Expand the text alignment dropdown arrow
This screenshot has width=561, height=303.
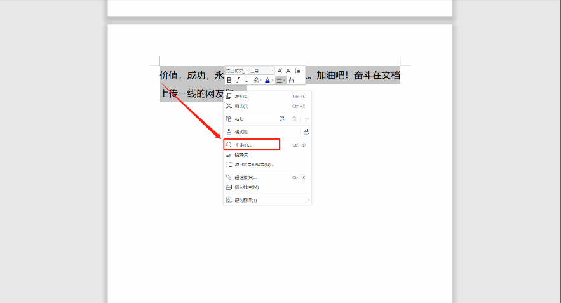point(285,81)
